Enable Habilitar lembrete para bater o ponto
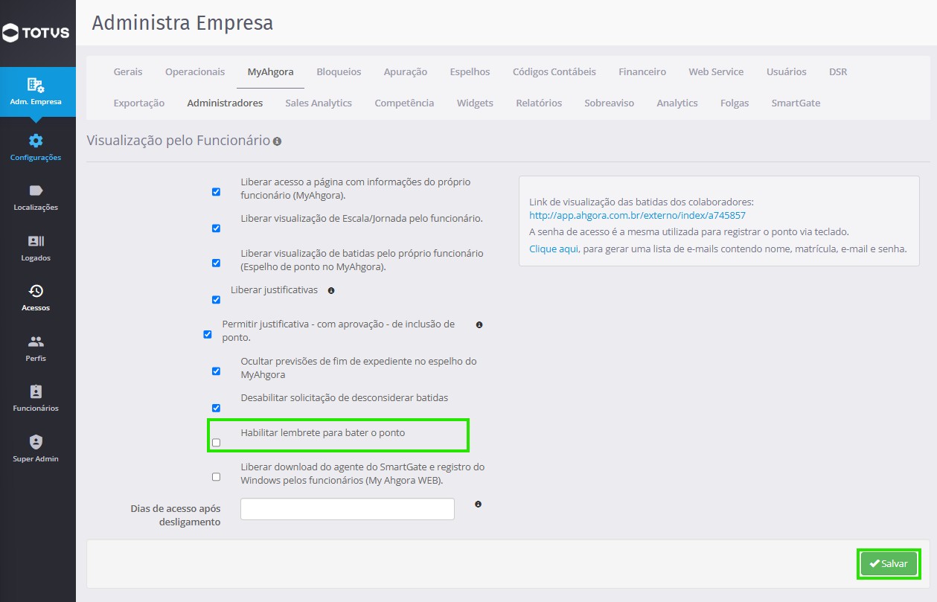This screenshot has height=602, width=937. [216, 443]
